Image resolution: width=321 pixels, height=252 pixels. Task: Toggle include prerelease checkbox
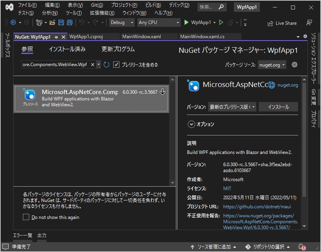coord(116,65)
